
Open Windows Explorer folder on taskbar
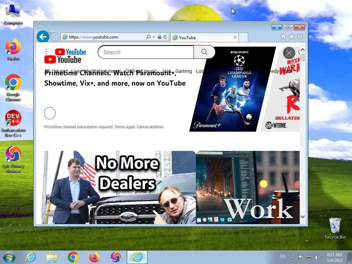[52, 257]
